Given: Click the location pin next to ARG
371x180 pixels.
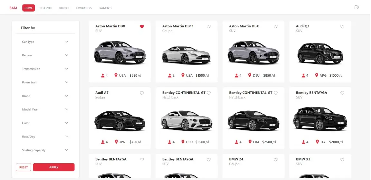Looking at the screenshot, I should coord(317,75).
